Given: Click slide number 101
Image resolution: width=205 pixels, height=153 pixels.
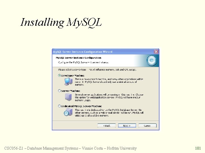Looking at the screenshot, I should (198, 148).
